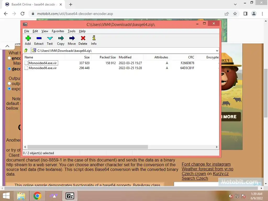Open Font change for instagram link

(206, 164)
